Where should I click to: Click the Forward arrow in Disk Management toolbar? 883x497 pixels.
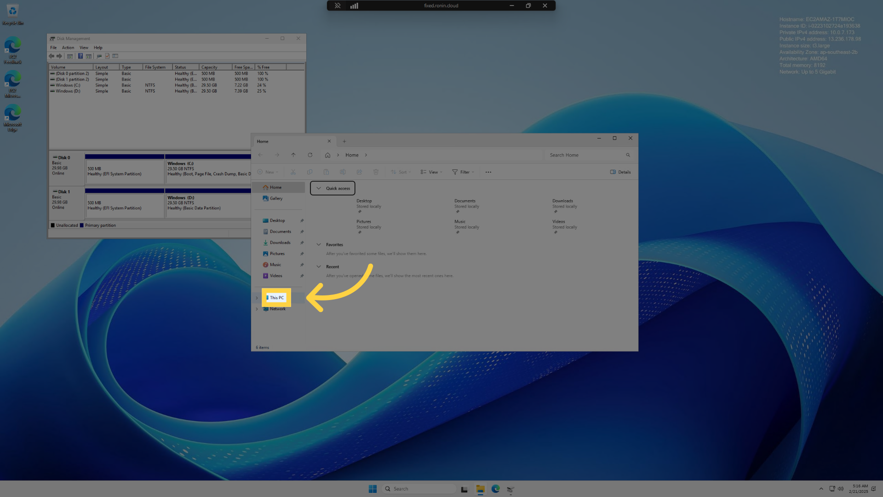(x=59, y=56)
